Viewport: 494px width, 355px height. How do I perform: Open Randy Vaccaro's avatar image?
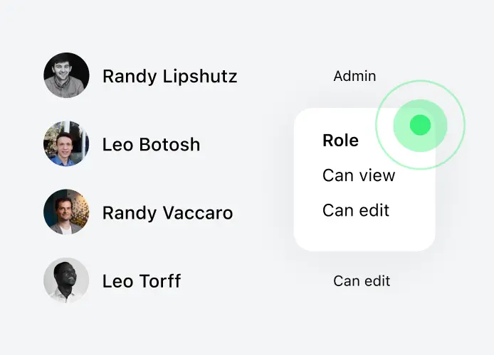(66, 212)
